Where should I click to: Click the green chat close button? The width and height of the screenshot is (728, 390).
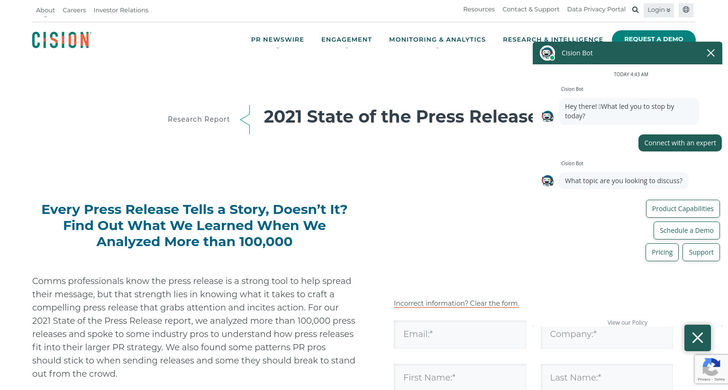point(697,338)
